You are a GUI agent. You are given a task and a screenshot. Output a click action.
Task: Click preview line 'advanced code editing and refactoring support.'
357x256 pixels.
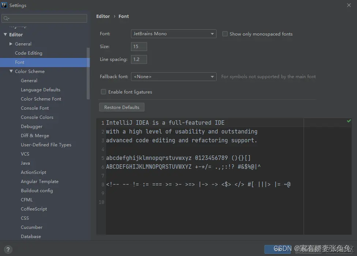[x=182, y=140]
